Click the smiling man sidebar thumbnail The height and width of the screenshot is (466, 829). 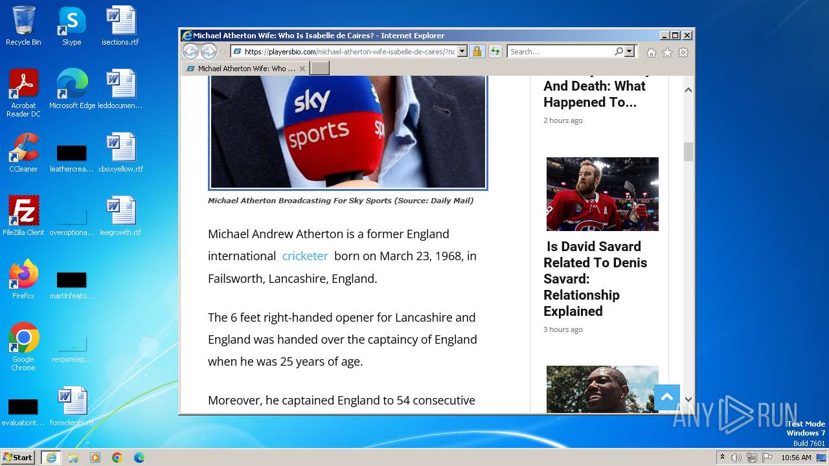(x=602, y=389)
